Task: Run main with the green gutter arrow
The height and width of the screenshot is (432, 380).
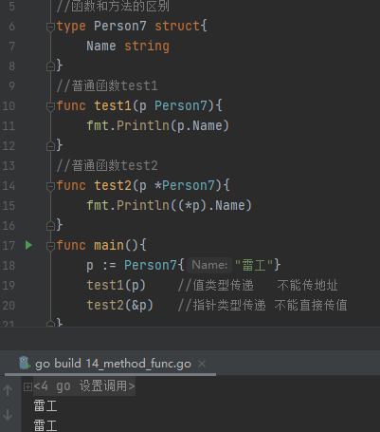Action: (x=28, y=245)
